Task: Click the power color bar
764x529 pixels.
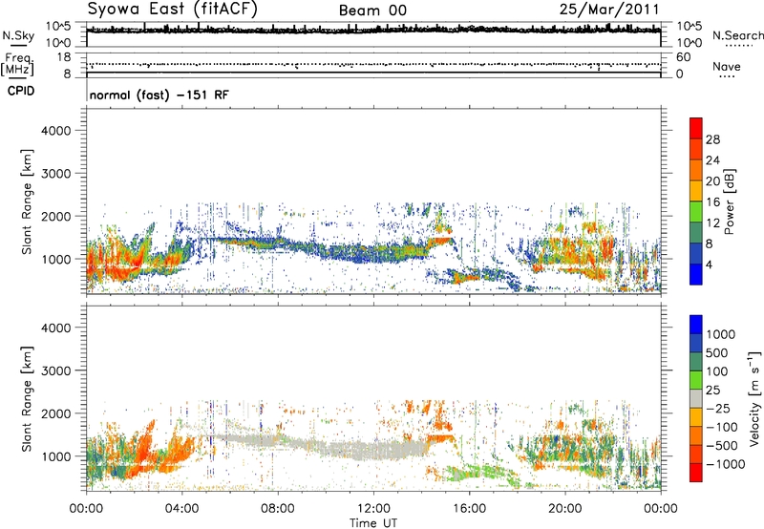Action: (696, 201)
